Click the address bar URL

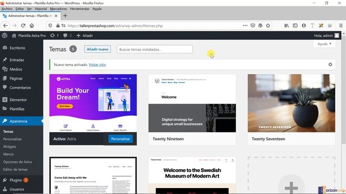(115, 26)
